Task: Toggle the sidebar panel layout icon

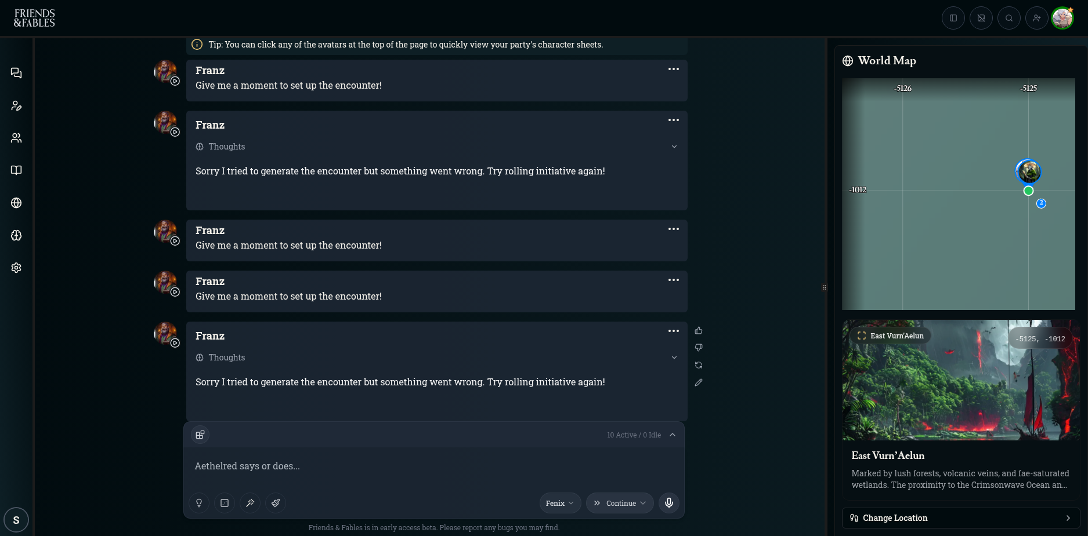Action: 953,18
